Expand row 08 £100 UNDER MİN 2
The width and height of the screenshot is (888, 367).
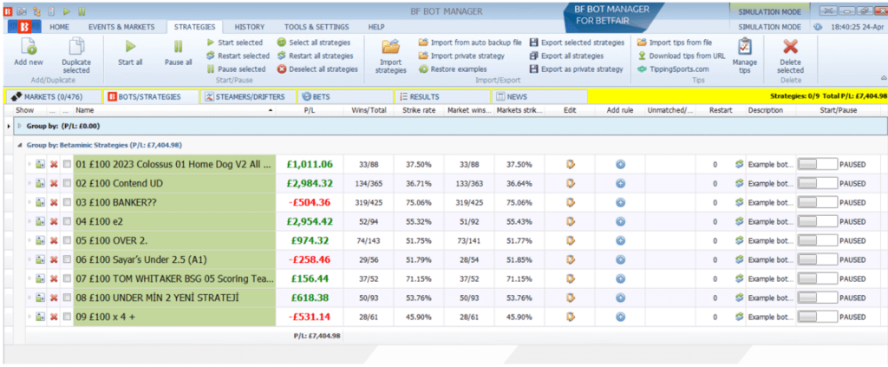(29, 298)
